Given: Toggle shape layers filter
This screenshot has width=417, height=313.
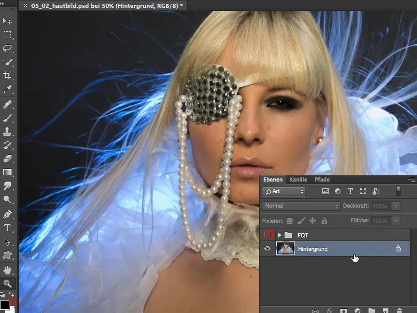Looking at the screenshot, I should [x=363, y=191].
